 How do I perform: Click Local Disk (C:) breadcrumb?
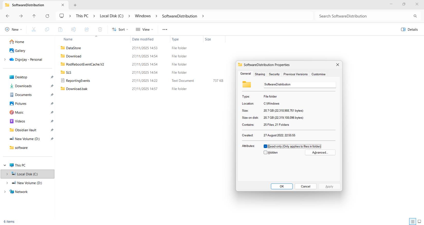(x=112, y=16)
